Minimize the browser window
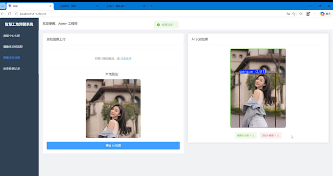 point(310,6)
